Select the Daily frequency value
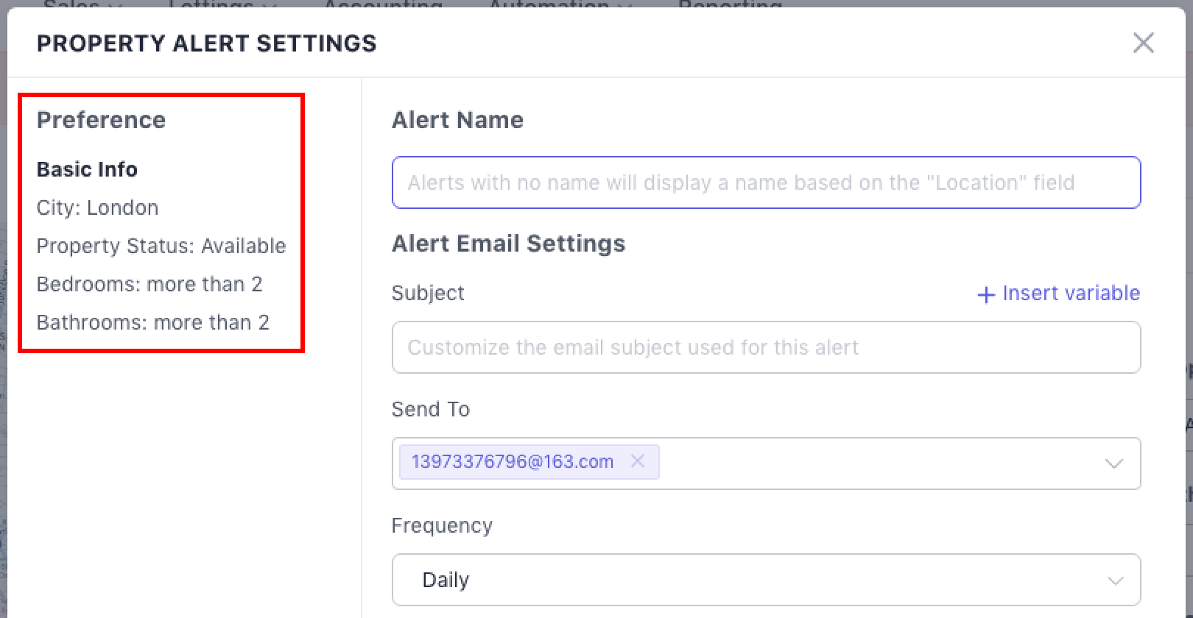The image size is (1193, 618). [446, 580]
